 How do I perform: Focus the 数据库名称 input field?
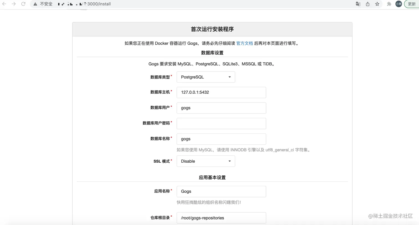(221, 139)
